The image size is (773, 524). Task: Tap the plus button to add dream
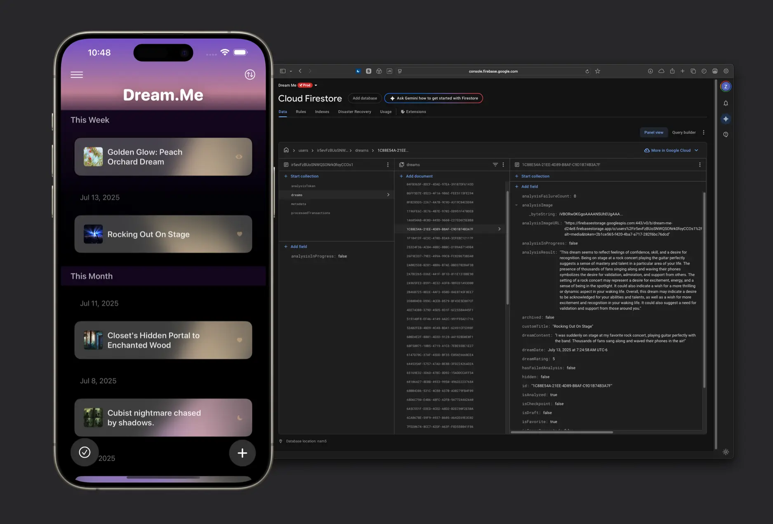(x=242, y=453)
